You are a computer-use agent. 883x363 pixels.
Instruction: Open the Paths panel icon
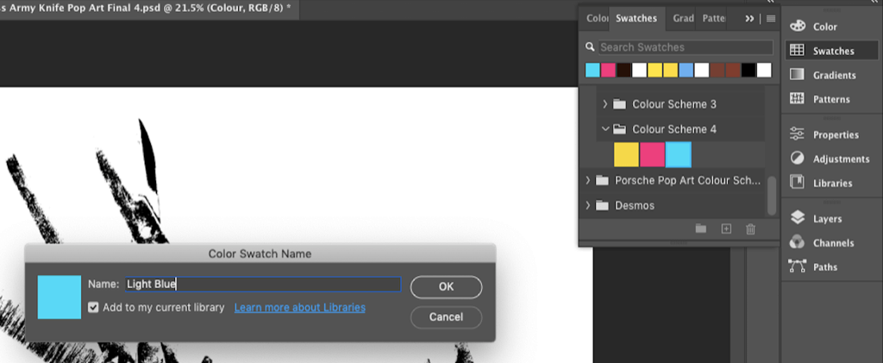tap(797, 267)
